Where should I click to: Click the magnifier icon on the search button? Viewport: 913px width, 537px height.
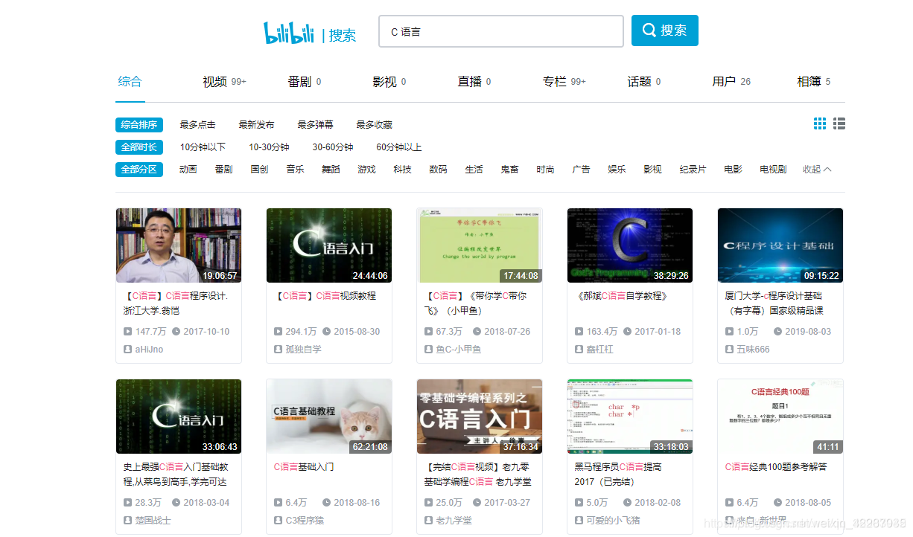pyautogui.click(x=648, y=30)
